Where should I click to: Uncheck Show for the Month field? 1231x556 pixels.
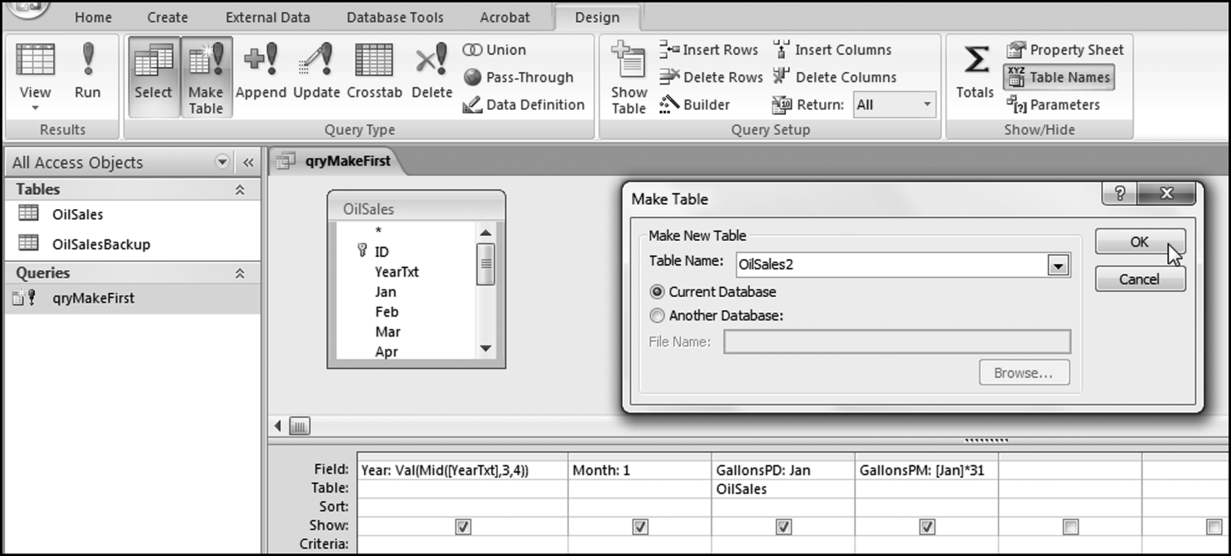[640, 527]
